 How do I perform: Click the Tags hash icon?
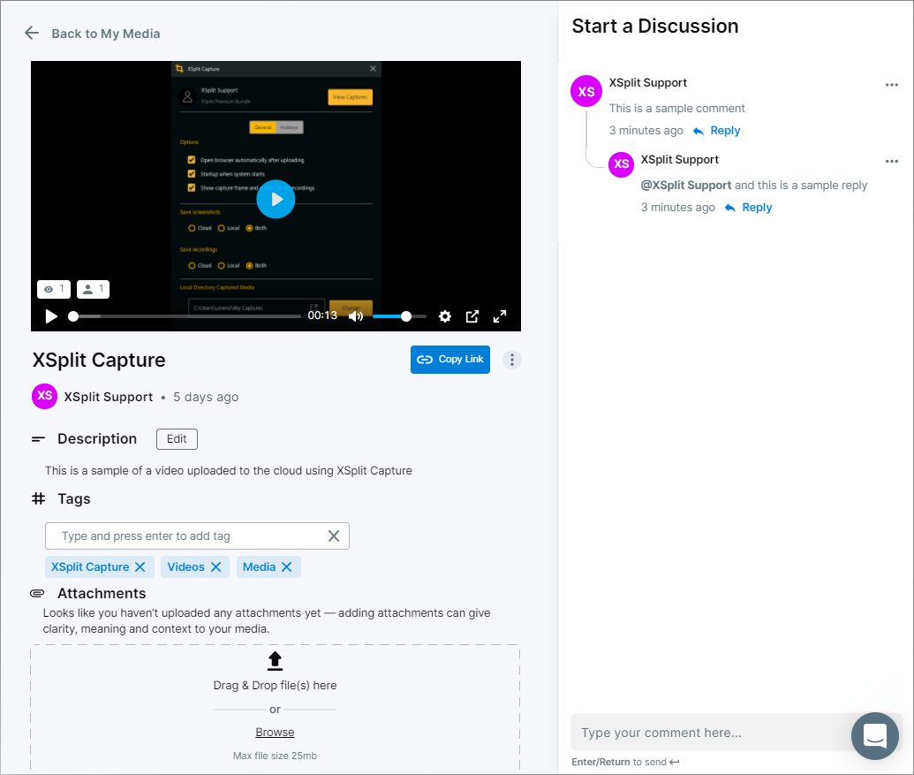[x=39, y=498]
